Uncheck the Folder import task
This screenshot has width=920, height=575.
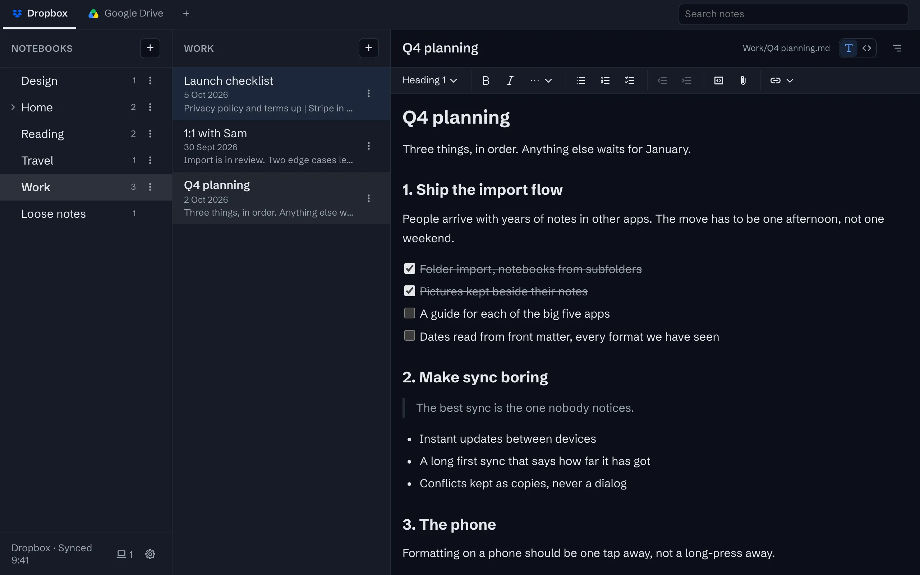pos(409,268)
